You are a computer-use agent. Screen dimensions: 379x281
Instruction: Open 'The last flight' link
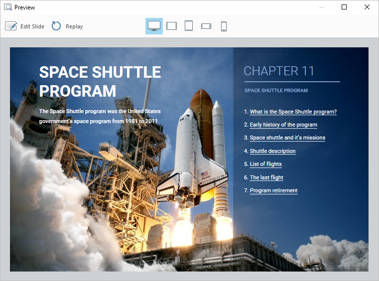[266, 177]
